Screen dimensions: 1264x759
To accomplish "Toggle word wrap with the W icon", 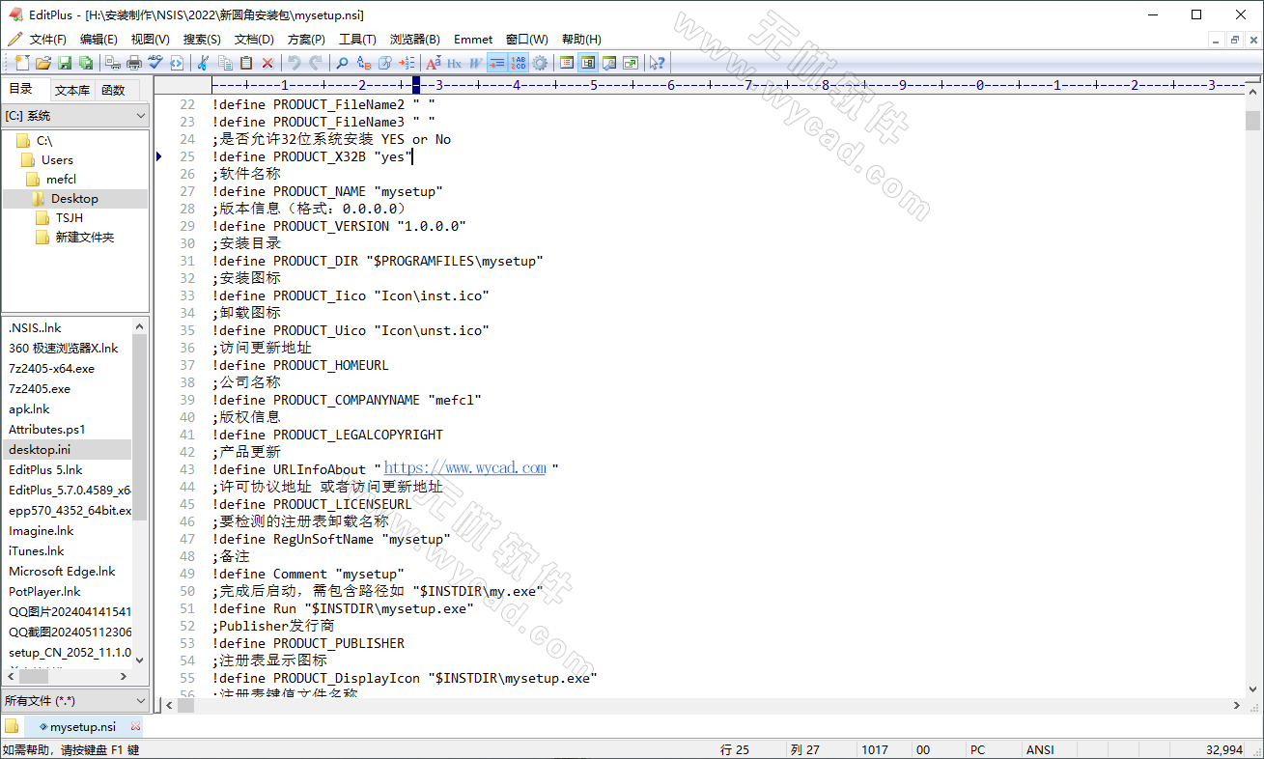I will [475, 63].
